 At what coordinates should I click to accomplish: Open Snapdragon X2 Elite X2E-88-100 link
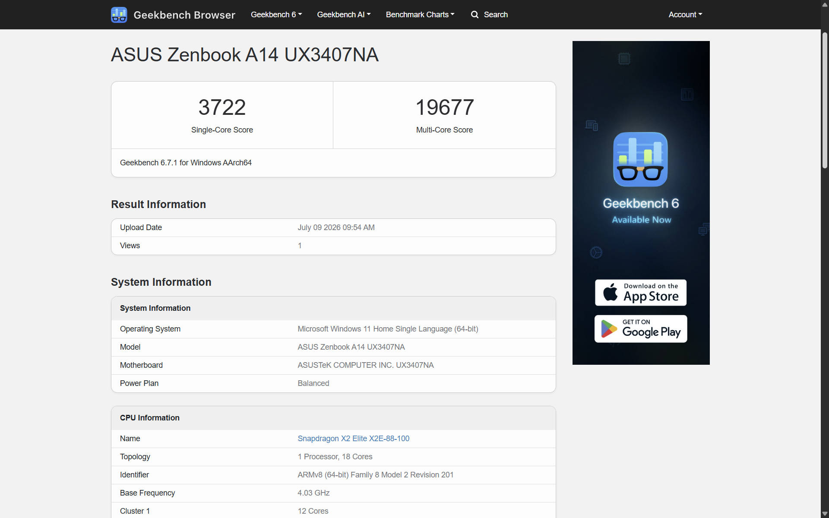(x=353, y=439)
